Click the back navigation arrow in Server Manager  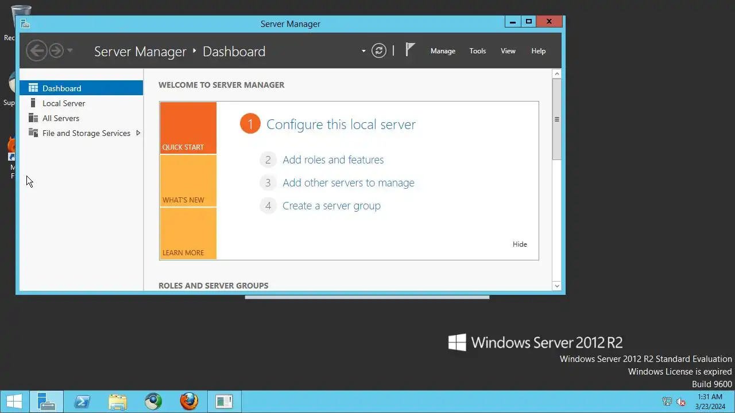point(37,50)
